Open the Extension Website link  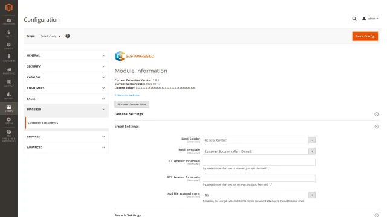coord(127,95)
